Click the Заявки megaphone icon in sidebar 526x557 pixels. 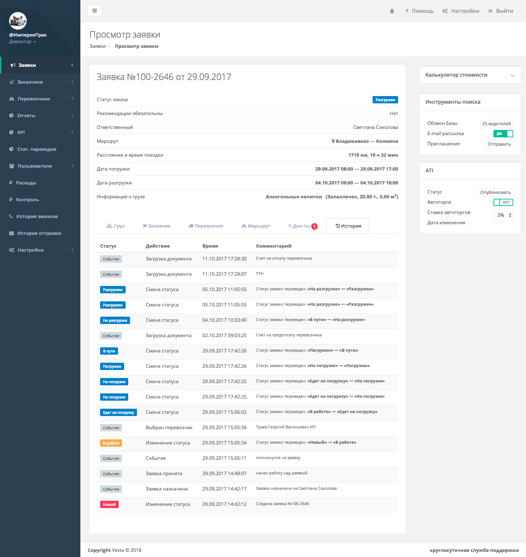[13, 65]
